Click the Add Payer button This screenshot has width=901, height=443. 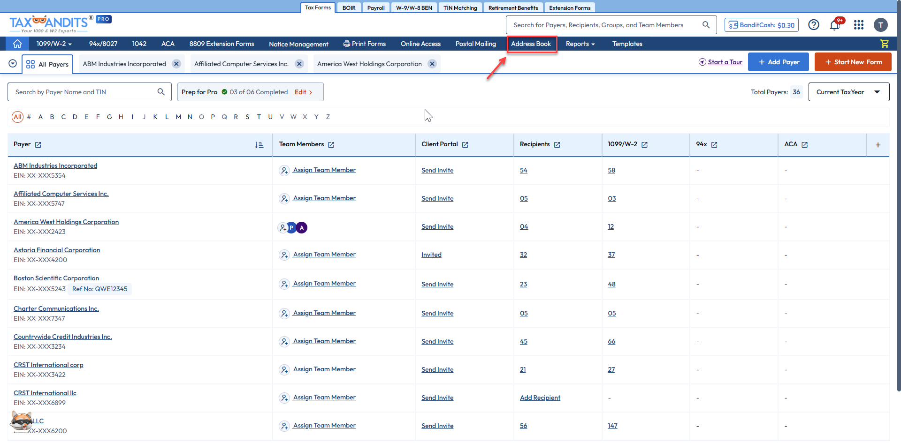click(778, 62)
